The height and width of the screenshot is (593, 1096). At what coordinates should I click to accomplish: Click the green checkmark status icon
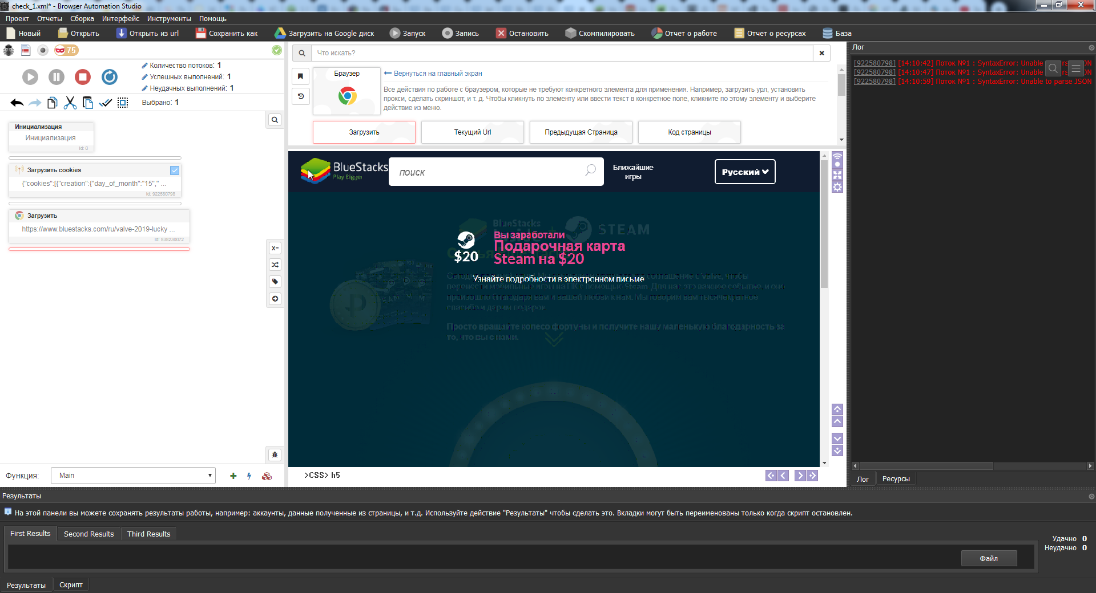[277, 50]
